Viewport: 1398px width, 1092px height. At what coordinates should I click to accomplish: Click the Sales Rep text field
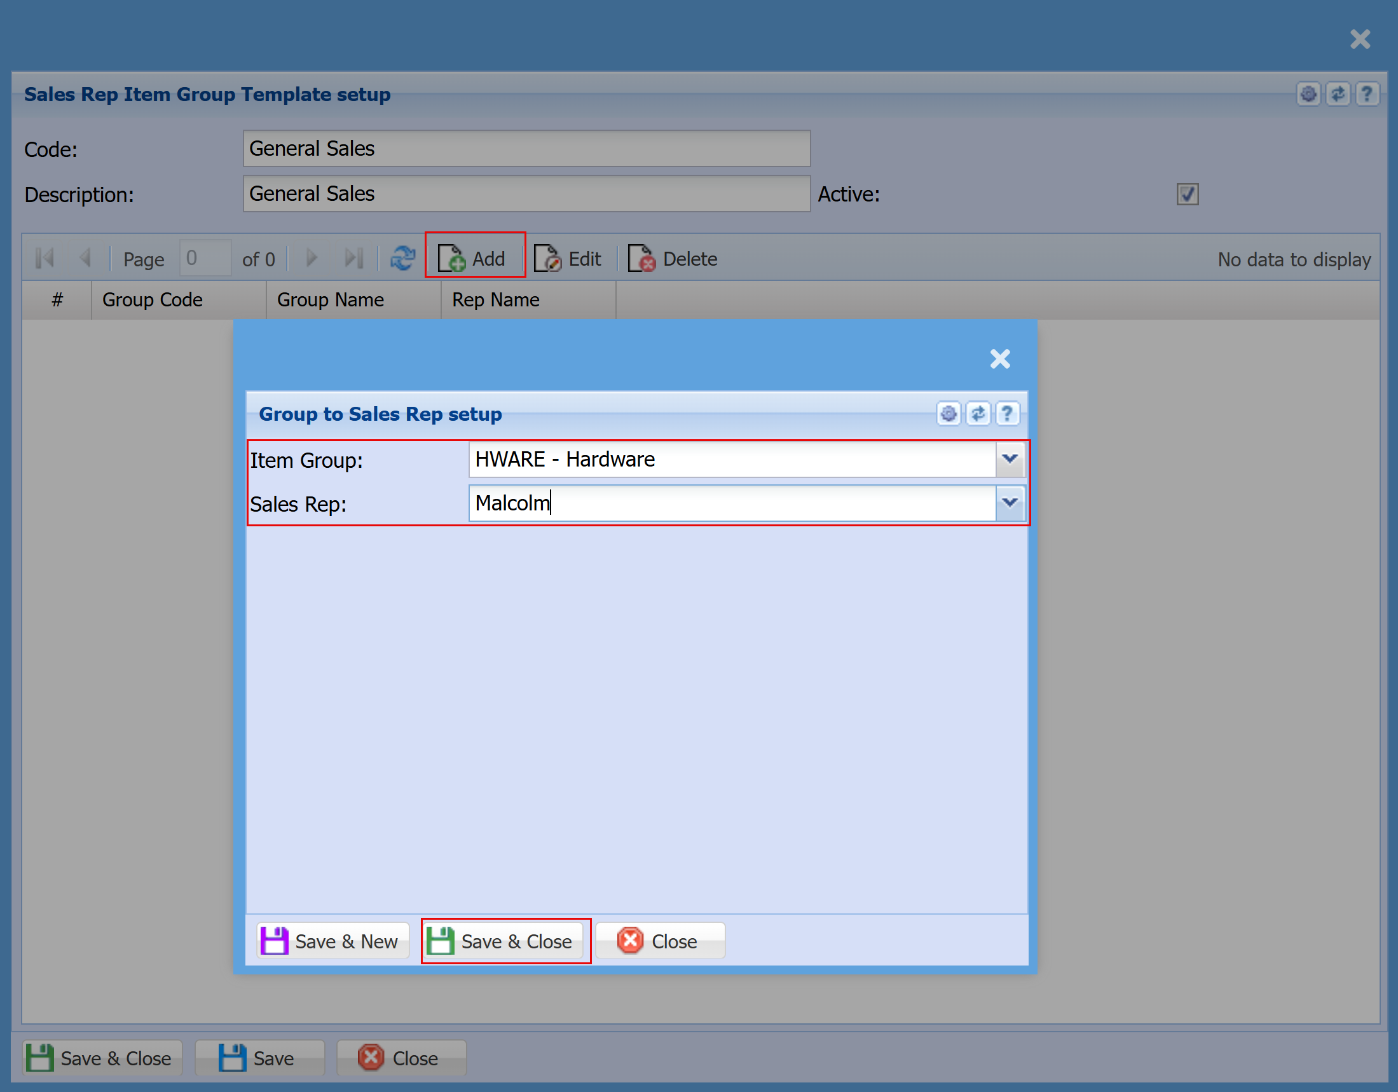(x=731, y=503)
